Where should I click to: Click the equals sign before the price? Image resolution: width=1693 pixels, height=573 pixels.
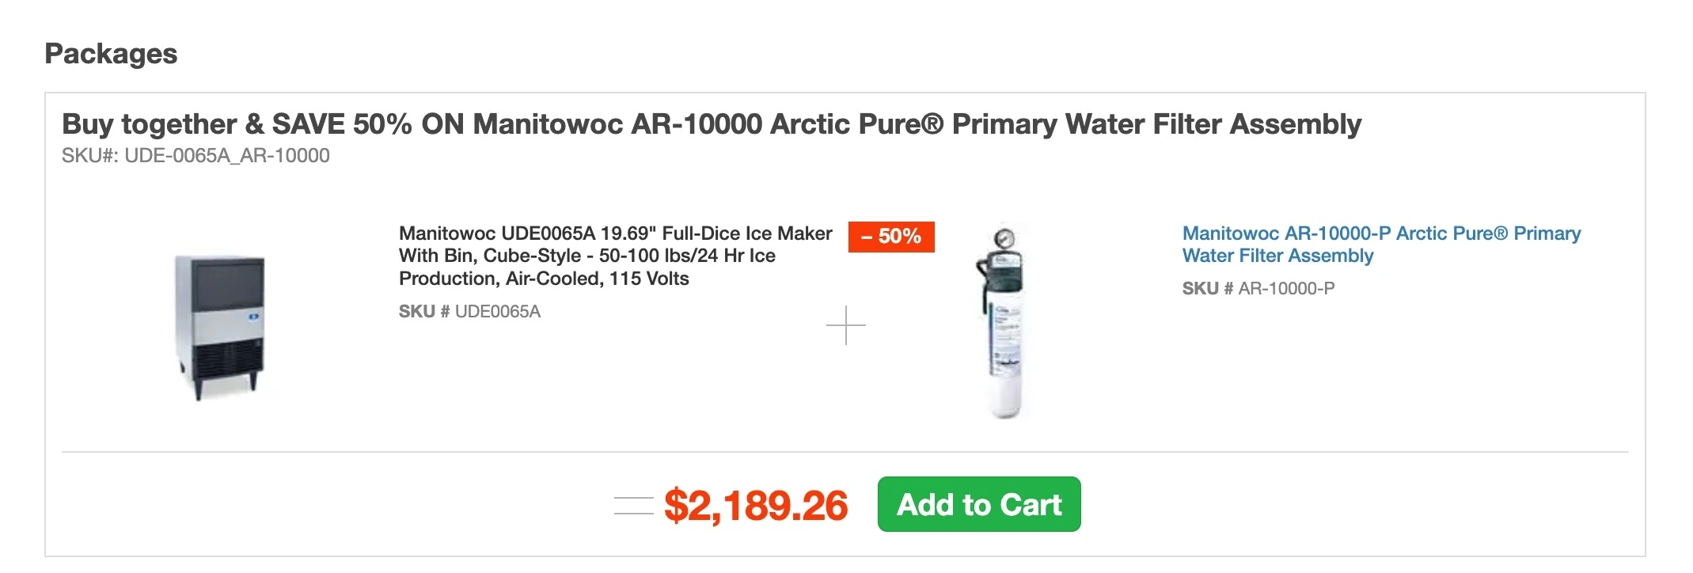tap(633, 505)
